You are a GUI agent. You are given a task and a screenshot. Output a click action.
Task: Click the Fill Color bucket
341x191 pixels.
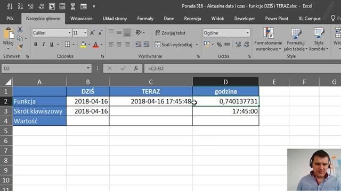pos(83,45)
